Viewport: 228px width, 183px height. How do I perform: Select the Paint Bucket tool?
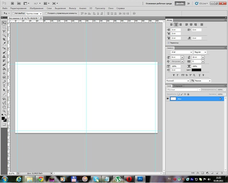tap(4, 69)
